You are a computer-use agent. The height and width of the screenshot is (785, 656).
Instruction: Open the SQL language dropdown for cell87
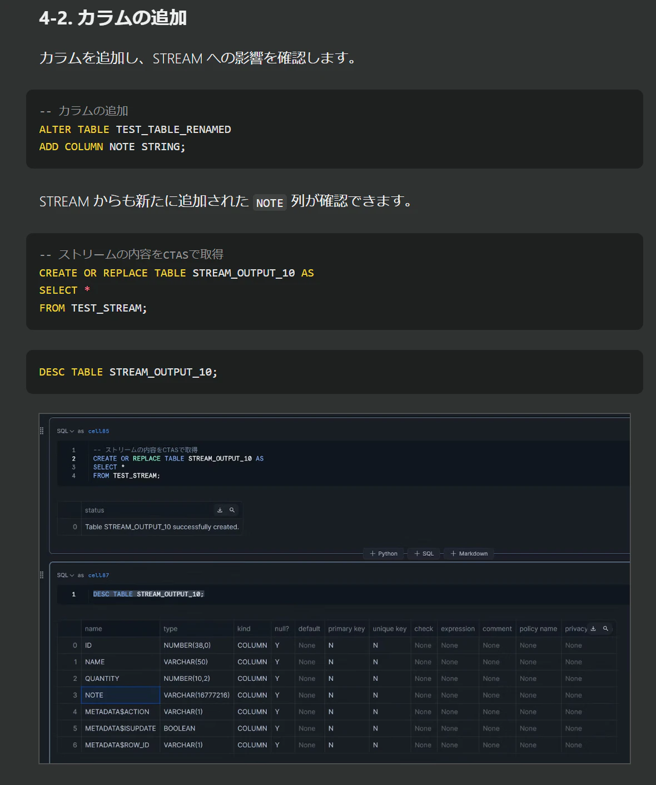click(65, 575)
